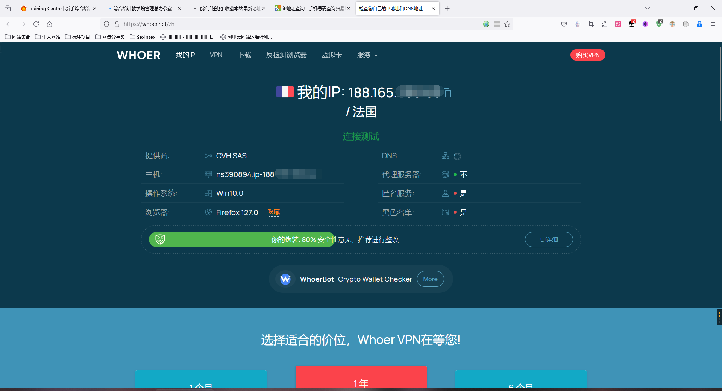Image resolution: width=722 pixels, height=391 pixels.
Task: Open the recent browsing tab-view button
Action: (x=8, y=8)
